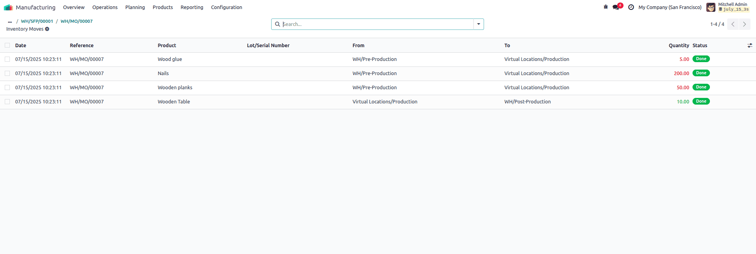Sort by From column header

click(x=358, y=46)
